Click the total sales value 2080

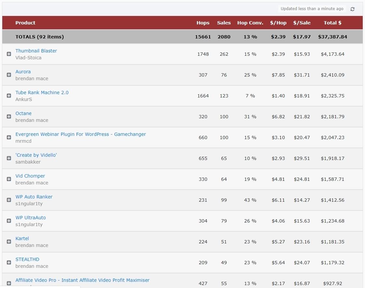224,37
